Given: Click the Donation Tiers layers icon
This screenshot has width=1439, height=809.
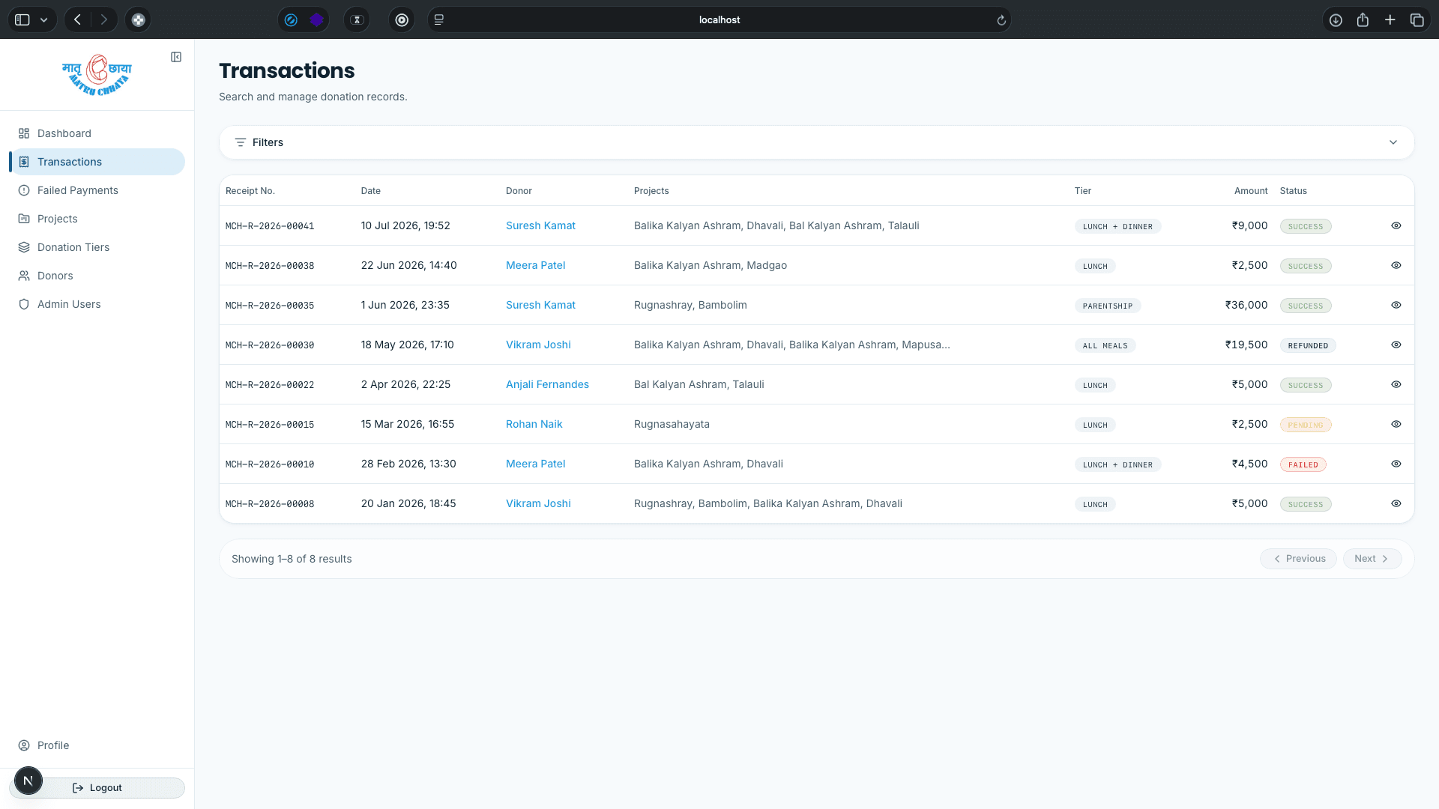Looking at the screenshot, I should click(x=24, y=247).
